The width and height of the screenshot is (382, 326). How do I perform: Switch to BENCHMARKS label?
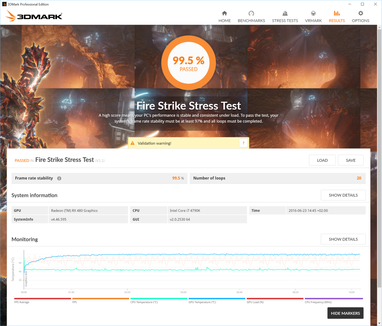(251, 21)
